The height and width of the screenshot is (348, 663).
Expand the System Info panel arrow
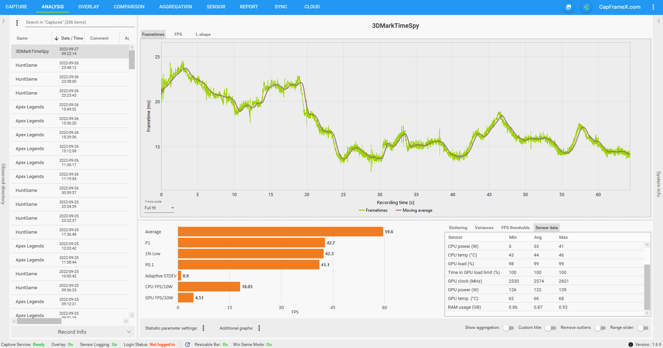658,21
